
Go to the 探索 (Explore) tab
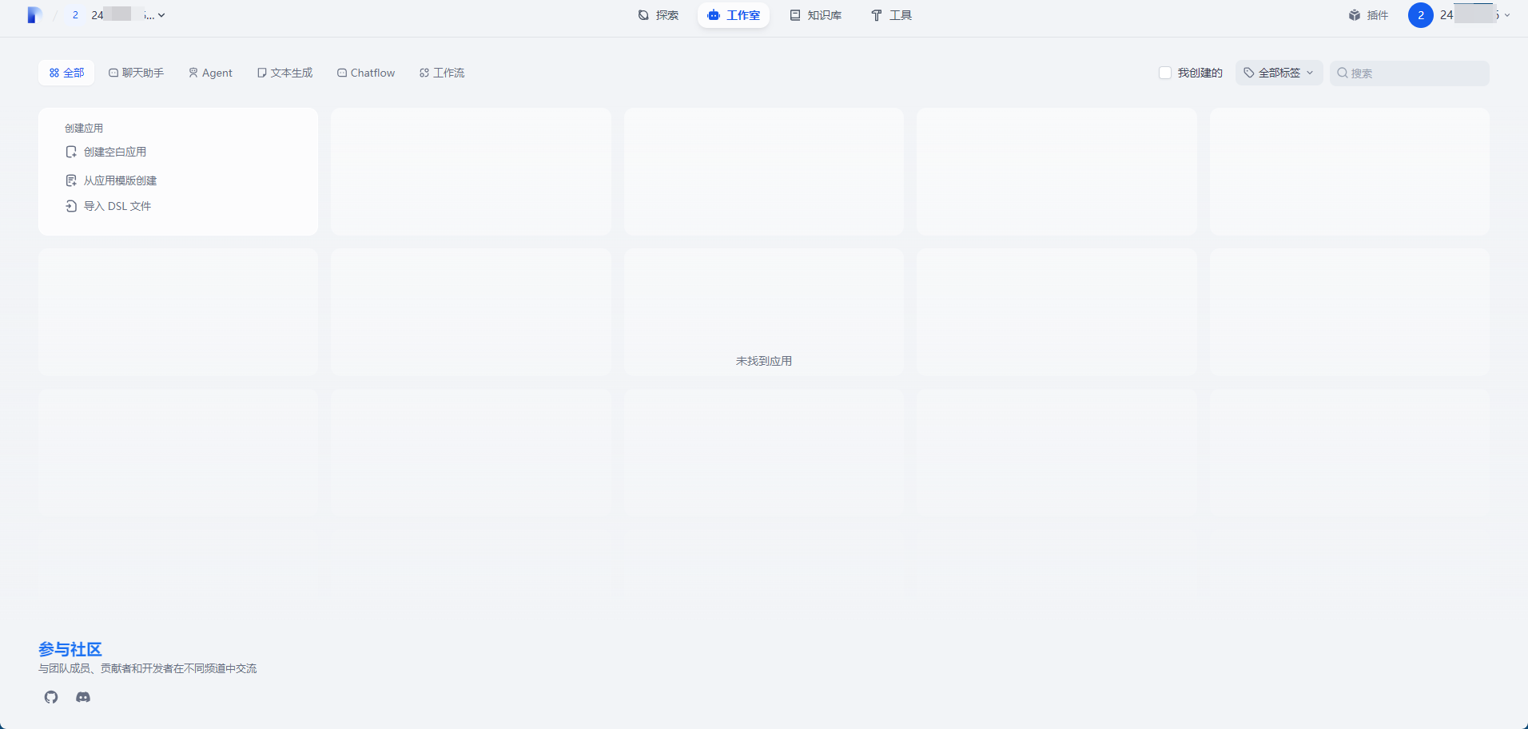coord(659,15)
